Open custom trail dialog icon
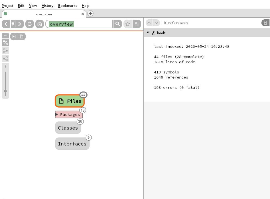Viewport: 270px width, 199px height. [5, 43]
